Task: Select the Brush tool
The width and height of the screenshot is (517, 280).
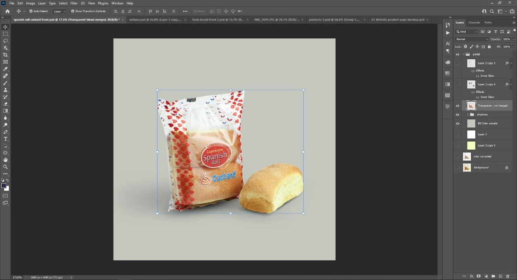Action: point(5,83)
